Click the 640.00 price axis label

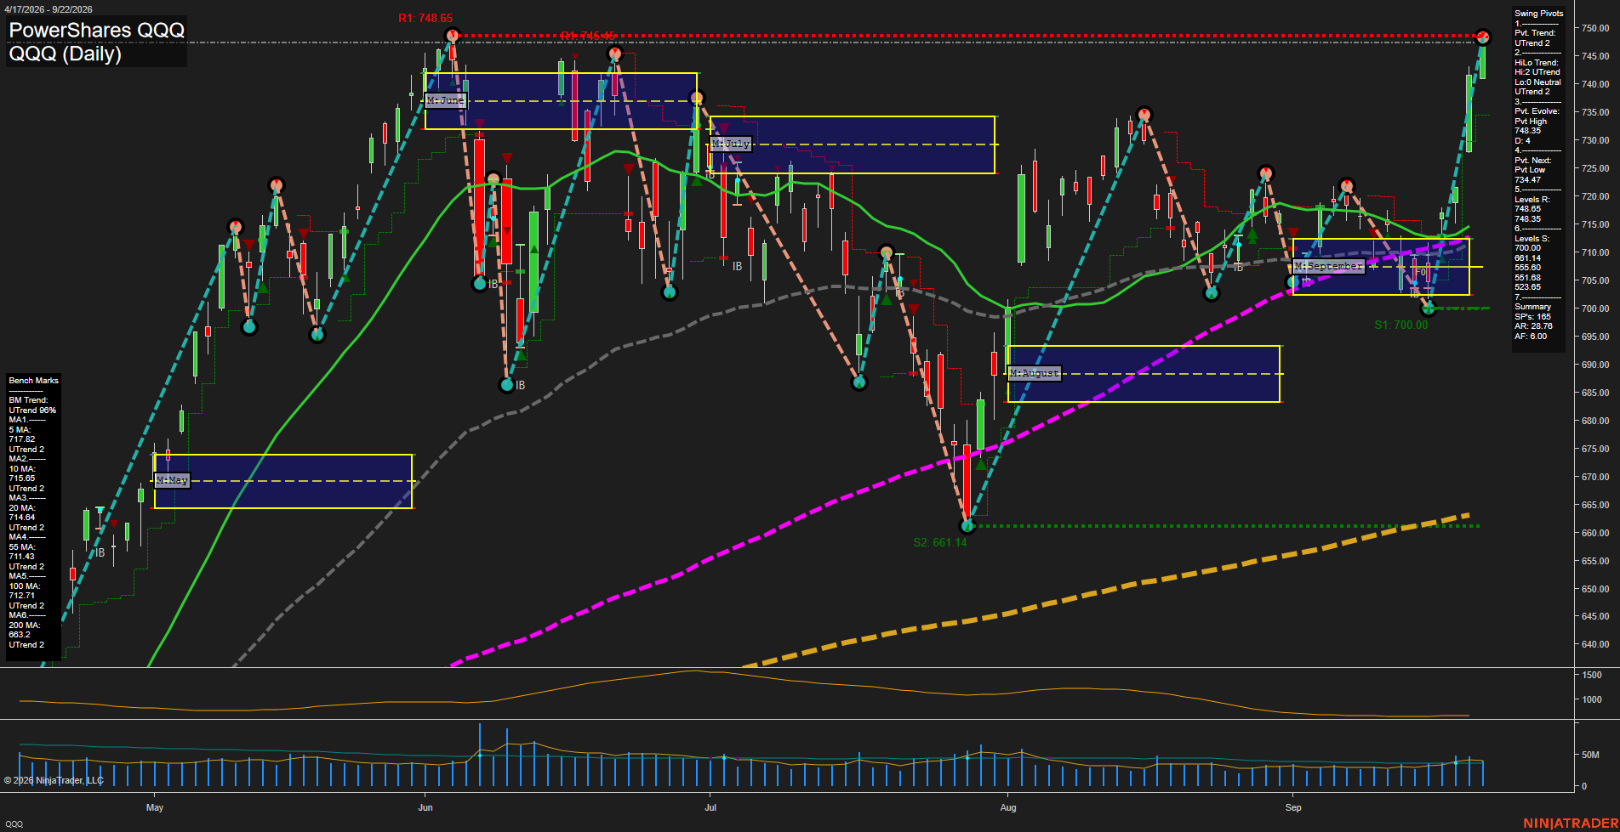coord(1595,644)
